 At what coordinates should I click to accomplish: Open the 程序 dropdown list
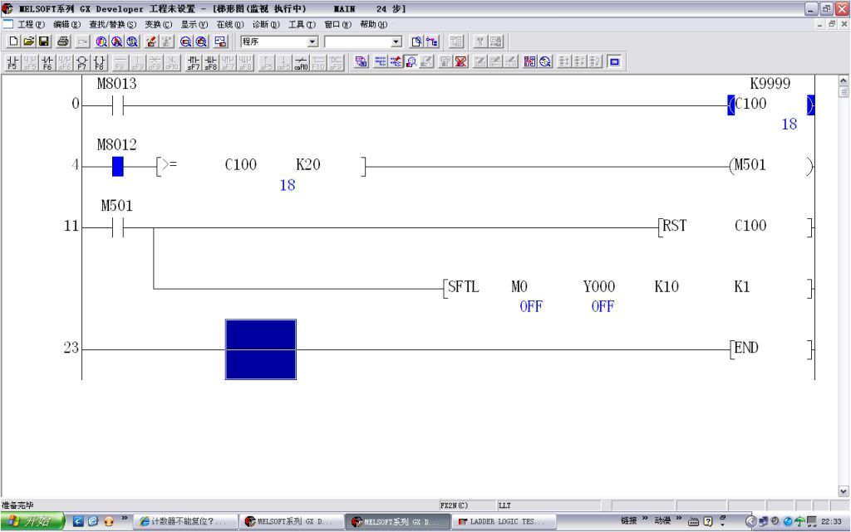pyautogui.click(x=312, y=41)
